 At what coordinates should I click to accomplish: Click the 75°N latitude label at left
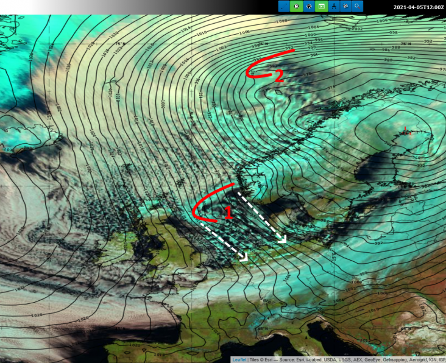tap(121, 44)
